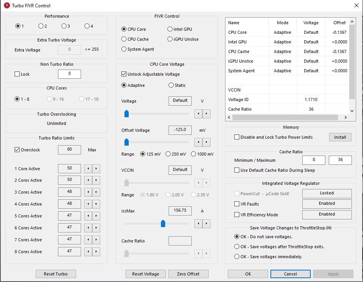Select Performance profile 2
The height and width of the screenshot is (282, 363).
pos(43,26)
